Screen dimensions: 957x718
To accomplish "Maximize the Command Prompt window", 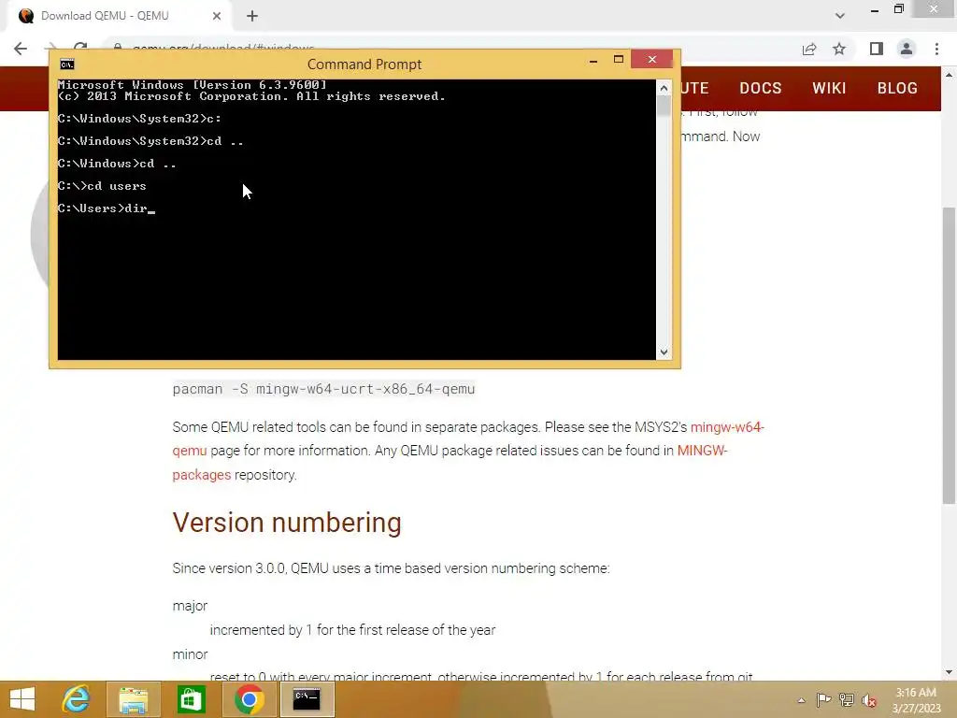I will pos(619,59).
